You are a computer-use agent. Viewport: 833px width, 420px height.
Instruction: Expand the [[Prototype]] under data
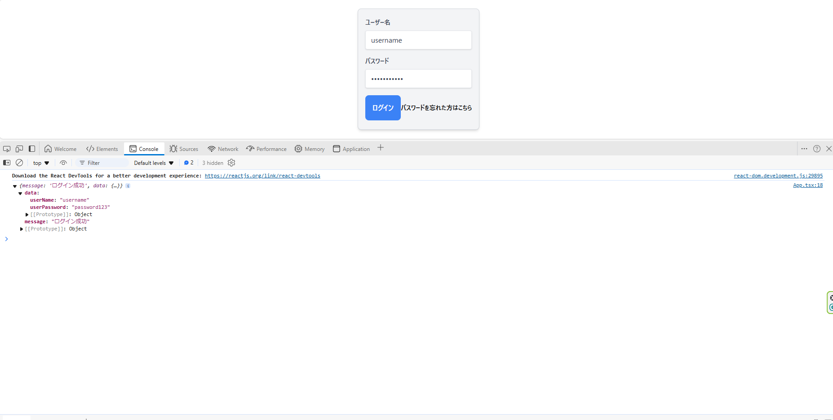(x=27, y=215)
